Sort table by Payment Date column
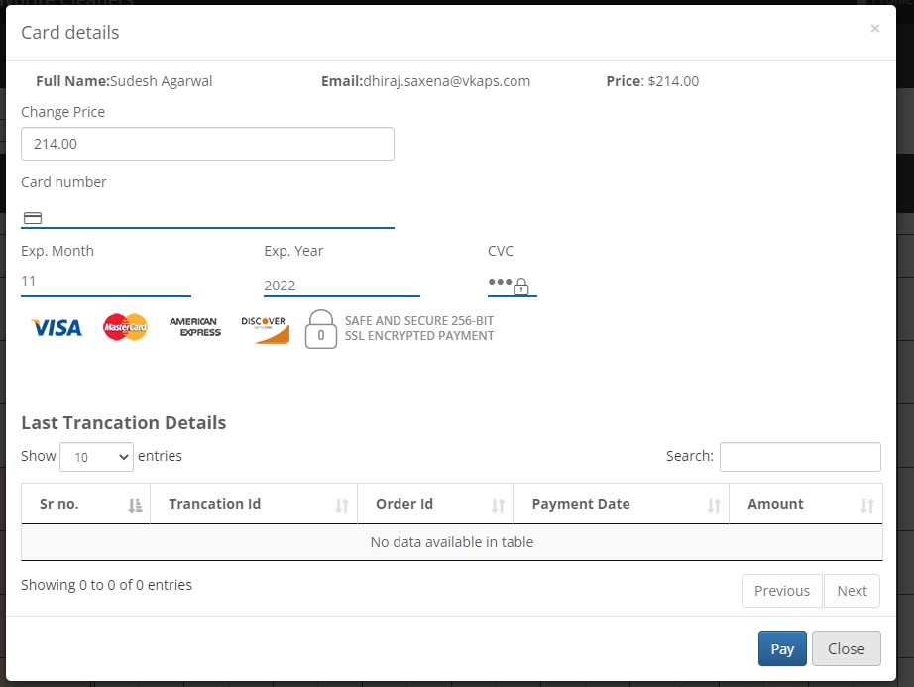 620,504
